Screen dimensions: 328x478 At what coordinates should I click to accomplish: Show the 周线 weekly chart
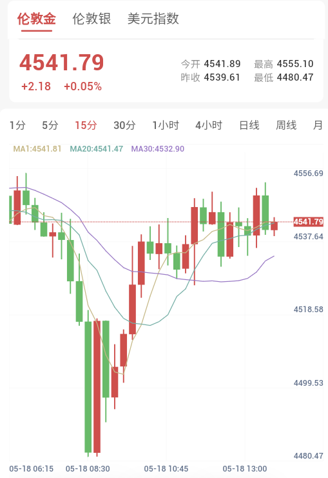(x=286, y=125)
